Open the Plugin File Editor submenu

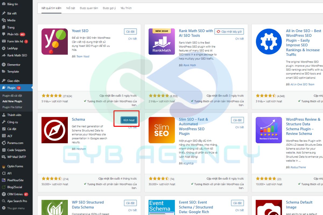12,107
